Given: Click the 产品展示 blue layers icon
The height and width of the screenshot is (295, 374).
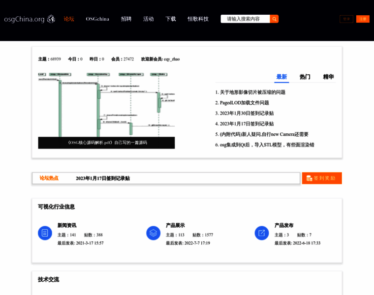Looking at the screenshot, I should (153, 233).
